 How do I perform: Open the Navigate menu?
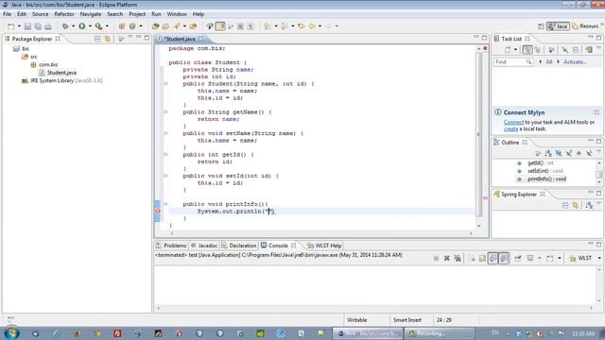[91, 14]
